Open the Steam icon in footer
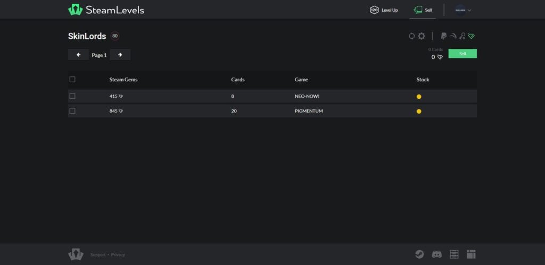 (420, 254)
